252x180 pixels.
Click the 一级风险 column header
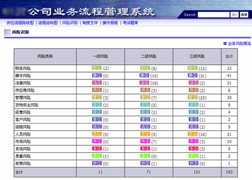[x=100, y=56]
